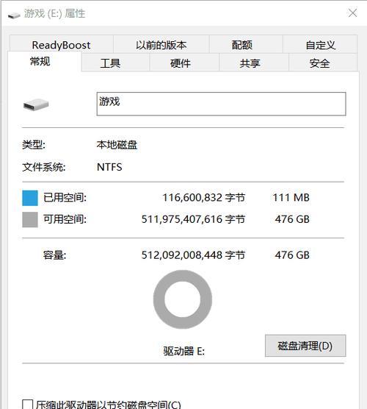Click the 驱动器 E: label
Viewport: 367px width, 409px height.
[x=183, y=351]
